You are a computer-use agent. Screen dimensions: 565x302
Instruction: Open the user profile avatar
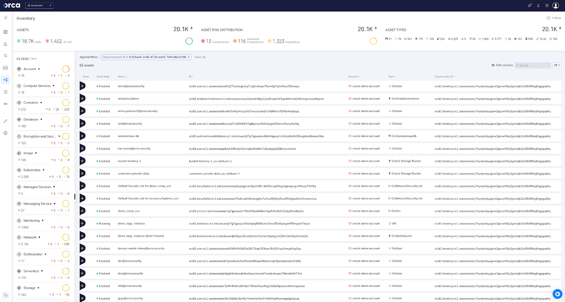click(x=555, y=6)
